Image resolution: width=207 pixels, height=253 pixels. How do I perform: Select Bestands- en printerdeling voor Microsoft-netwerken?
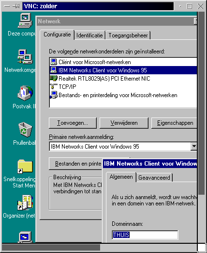[114, 95]
